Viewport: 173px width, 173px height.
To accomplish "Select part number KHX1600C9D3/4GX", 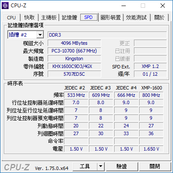I will pos(74,66).
